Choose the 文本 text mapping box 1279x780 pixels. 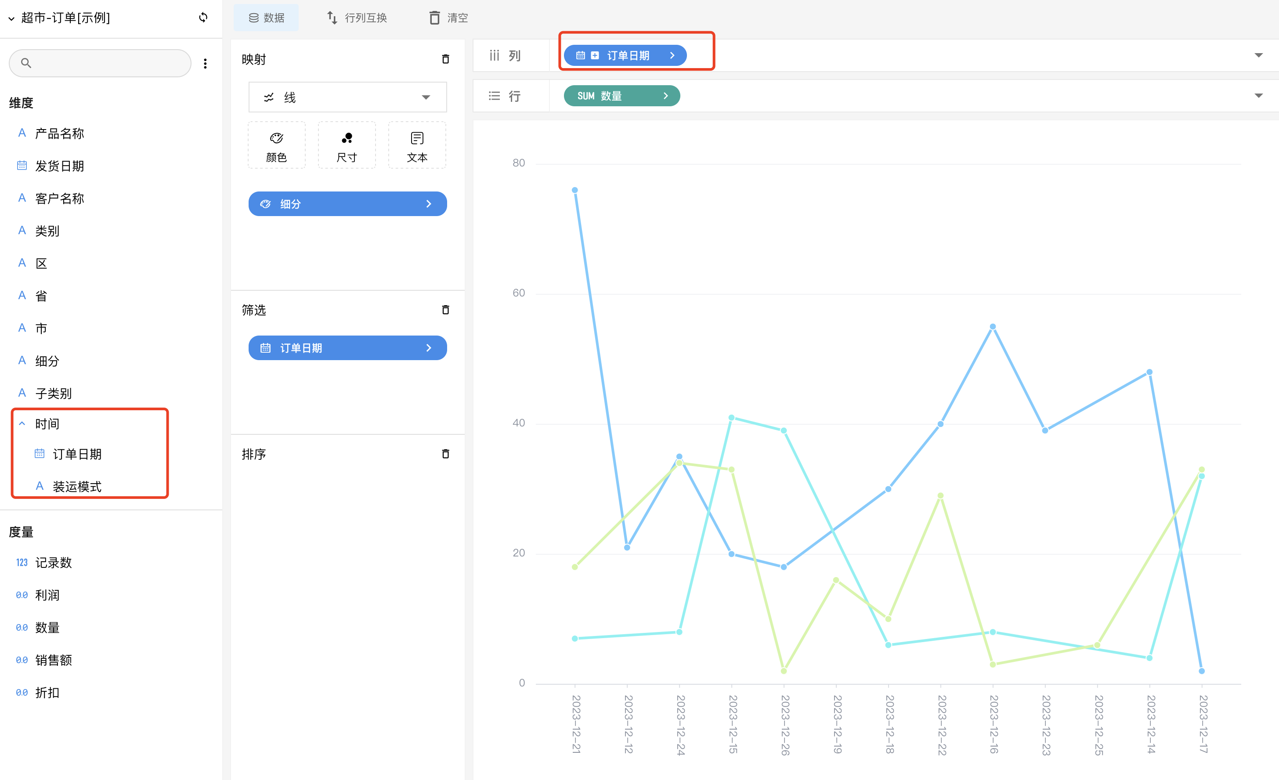417,145
